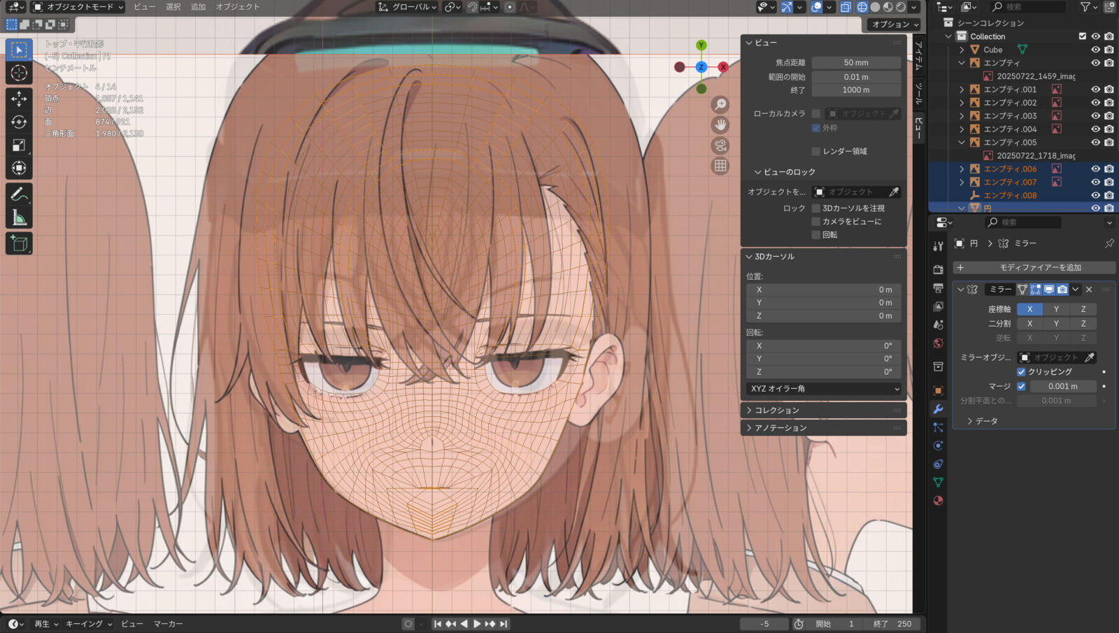Select the Annotate pencil tool
This screenshot has height=633, width=1119.
pyautogui.click(x=19, y=194)
